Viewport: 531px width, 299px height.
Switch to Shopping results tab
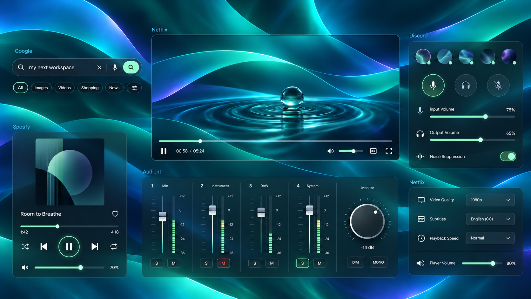tap(90, 88)
